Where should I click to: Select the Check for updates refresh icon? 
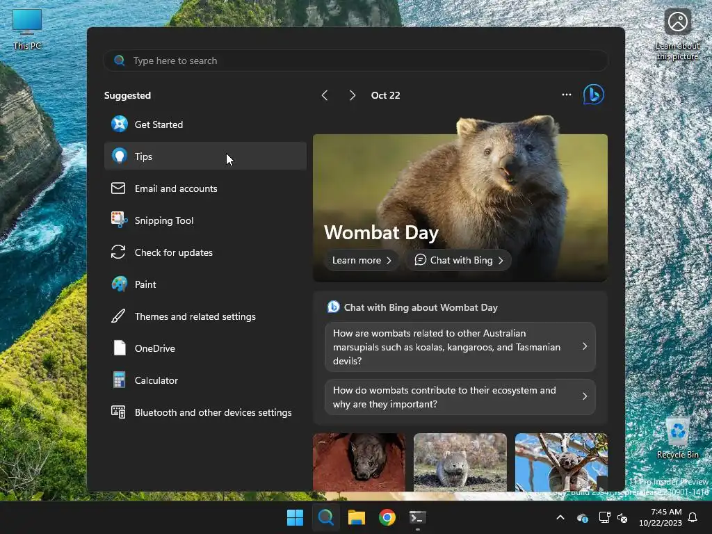(x=118, y=252)
